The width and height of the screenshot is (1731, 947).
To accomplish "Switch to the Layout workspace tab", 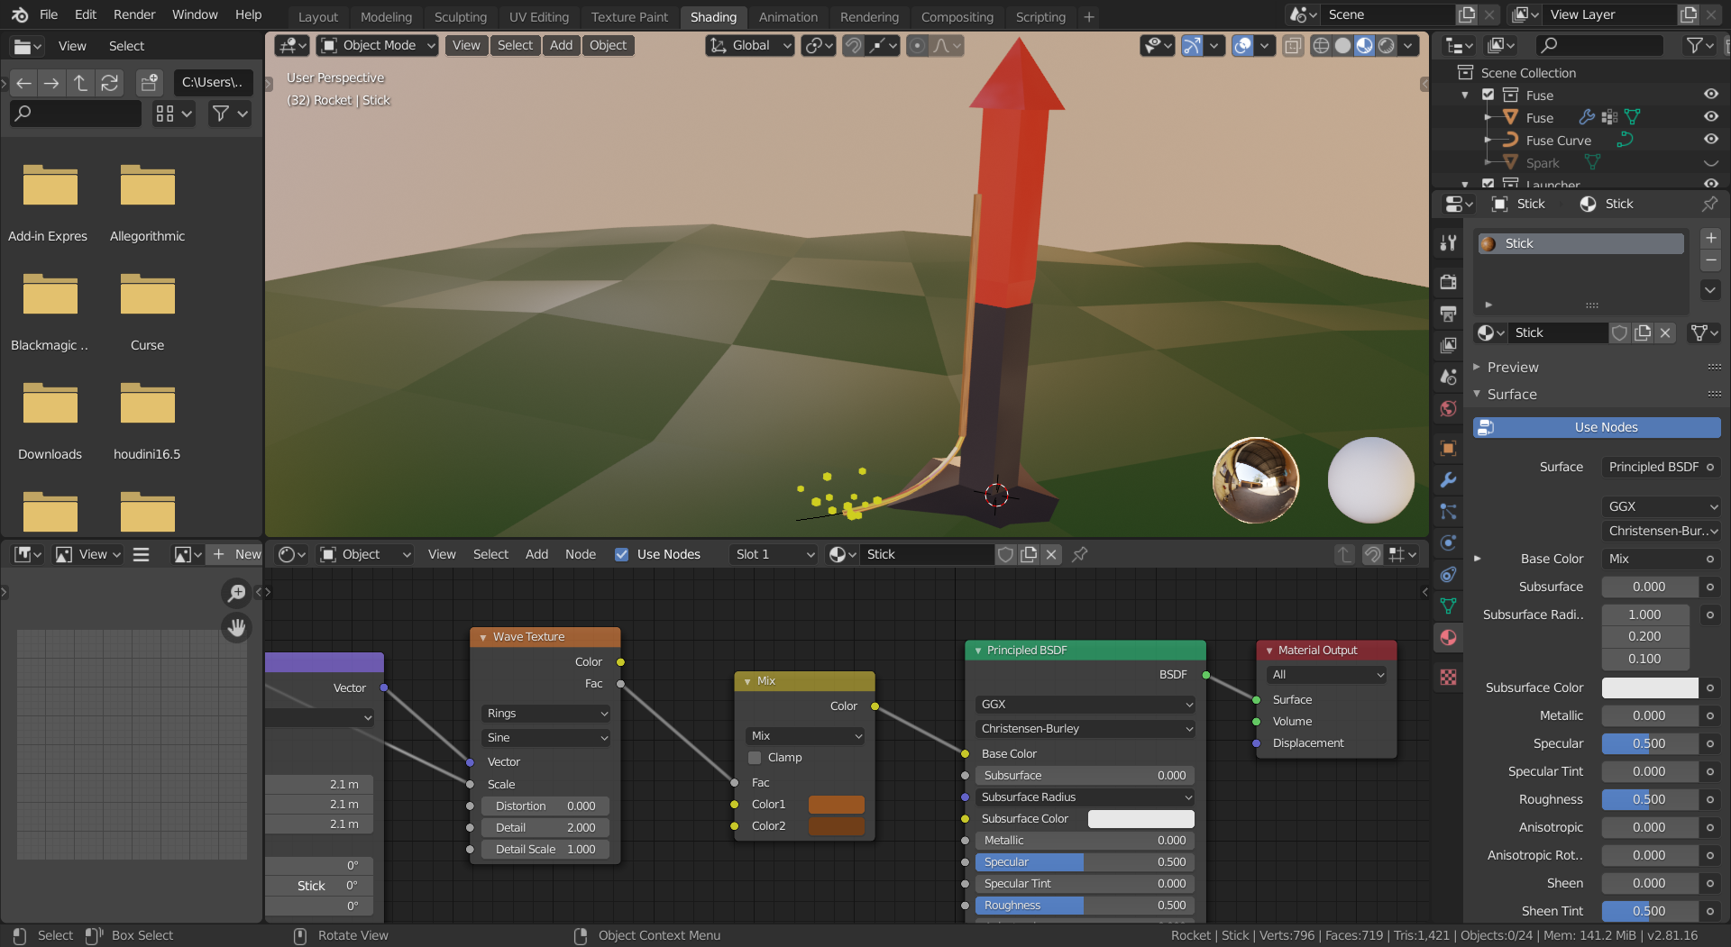I will coord(318,17).
